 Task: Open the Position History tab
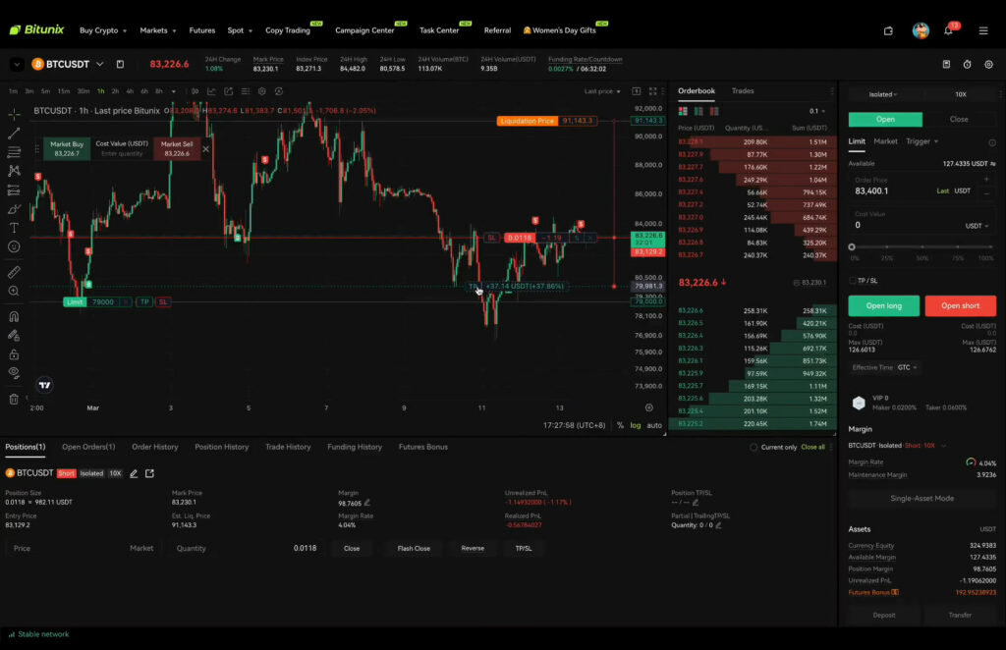(x=221, y=447)
